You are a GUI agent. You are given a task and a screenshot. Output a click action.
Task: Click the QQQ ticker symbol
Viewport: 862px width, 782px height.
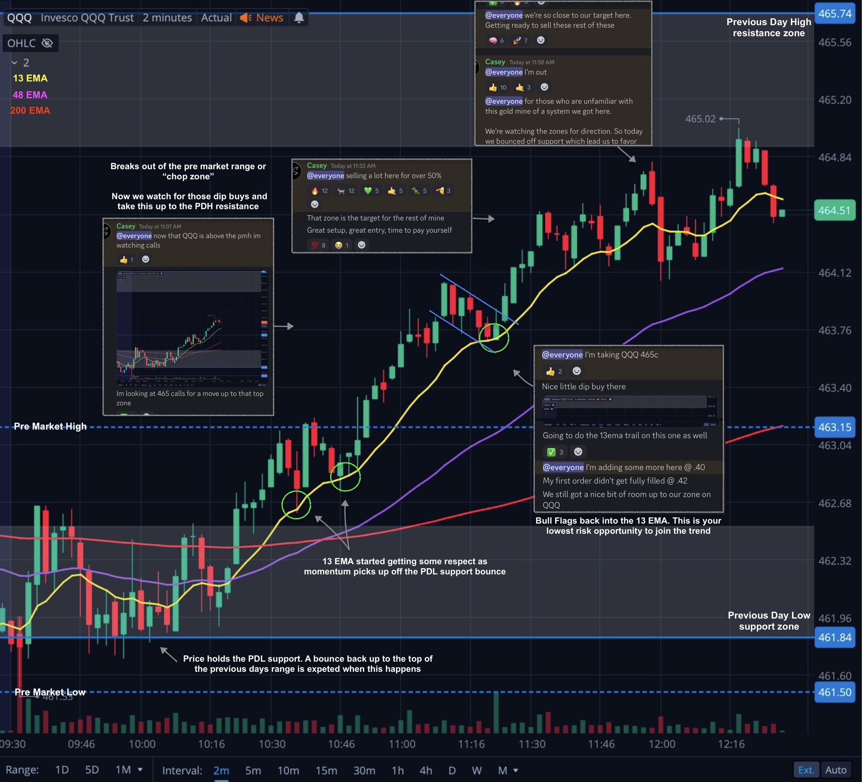[x=19, y=18]
